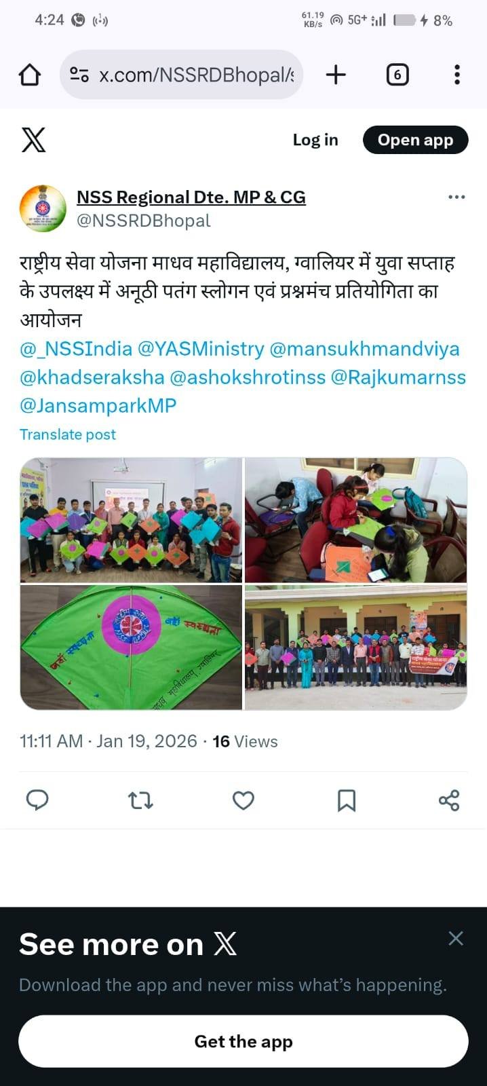Open the browser three-dot overflow menu
The image size is (487, 1086).
[457, 75]
